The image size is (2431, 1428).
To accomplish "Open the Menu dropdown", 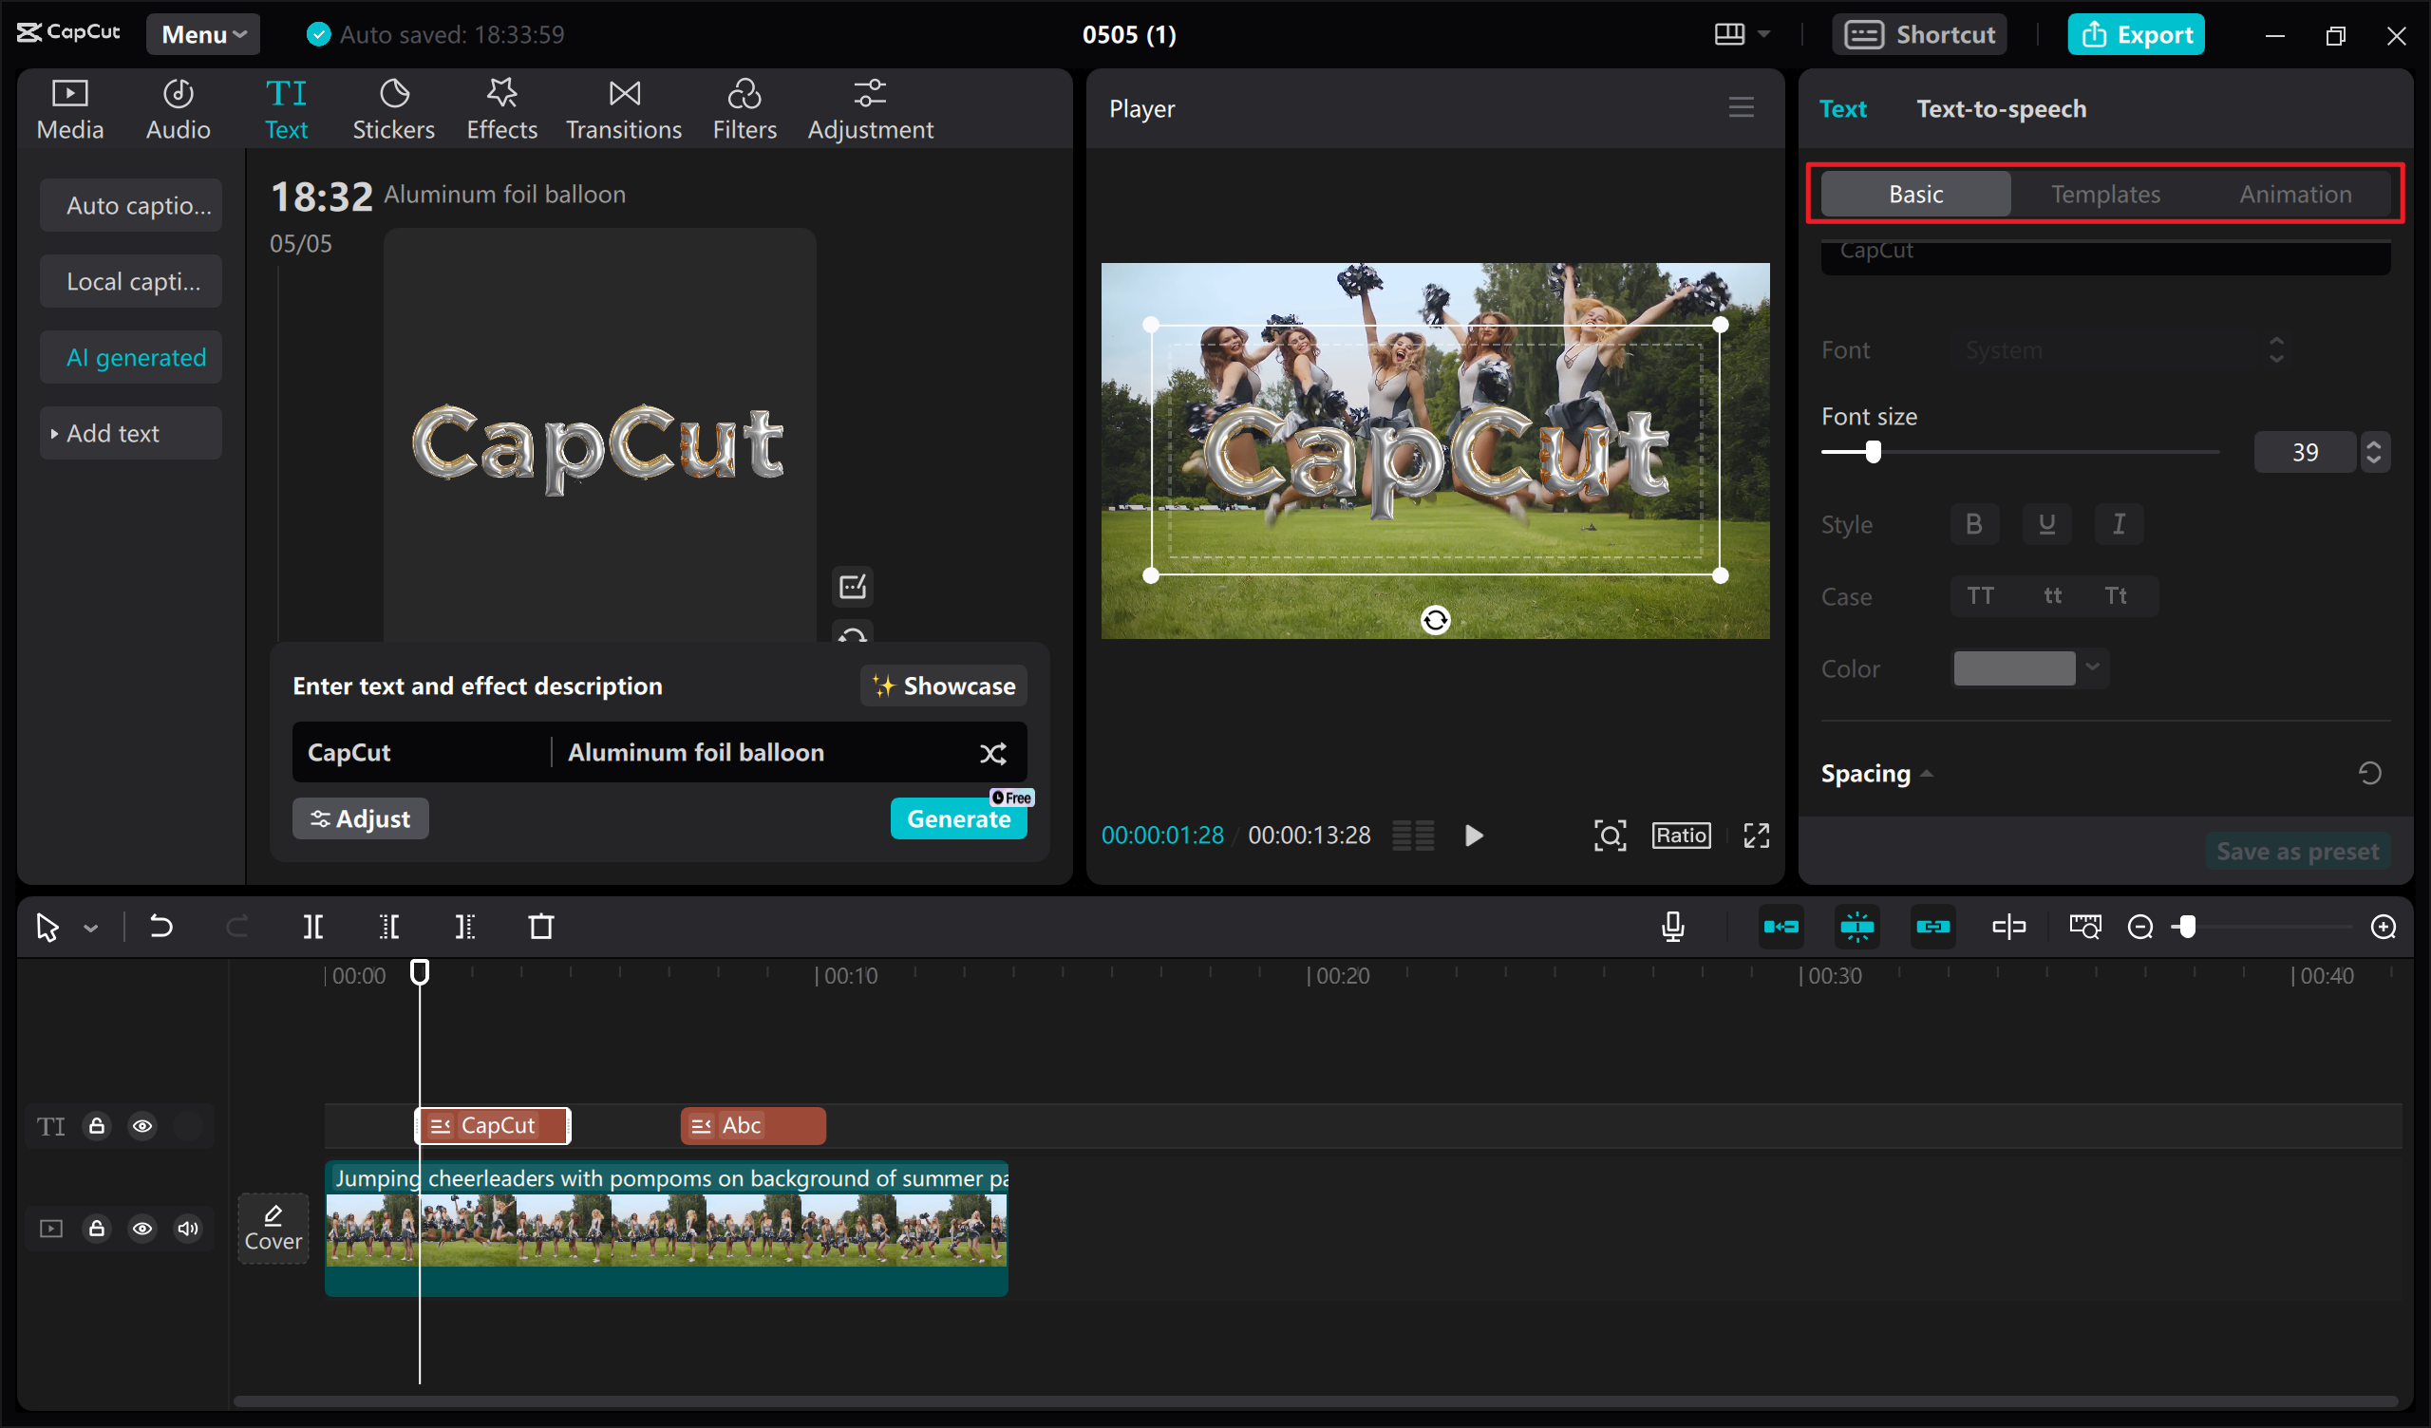I will 202,35.
